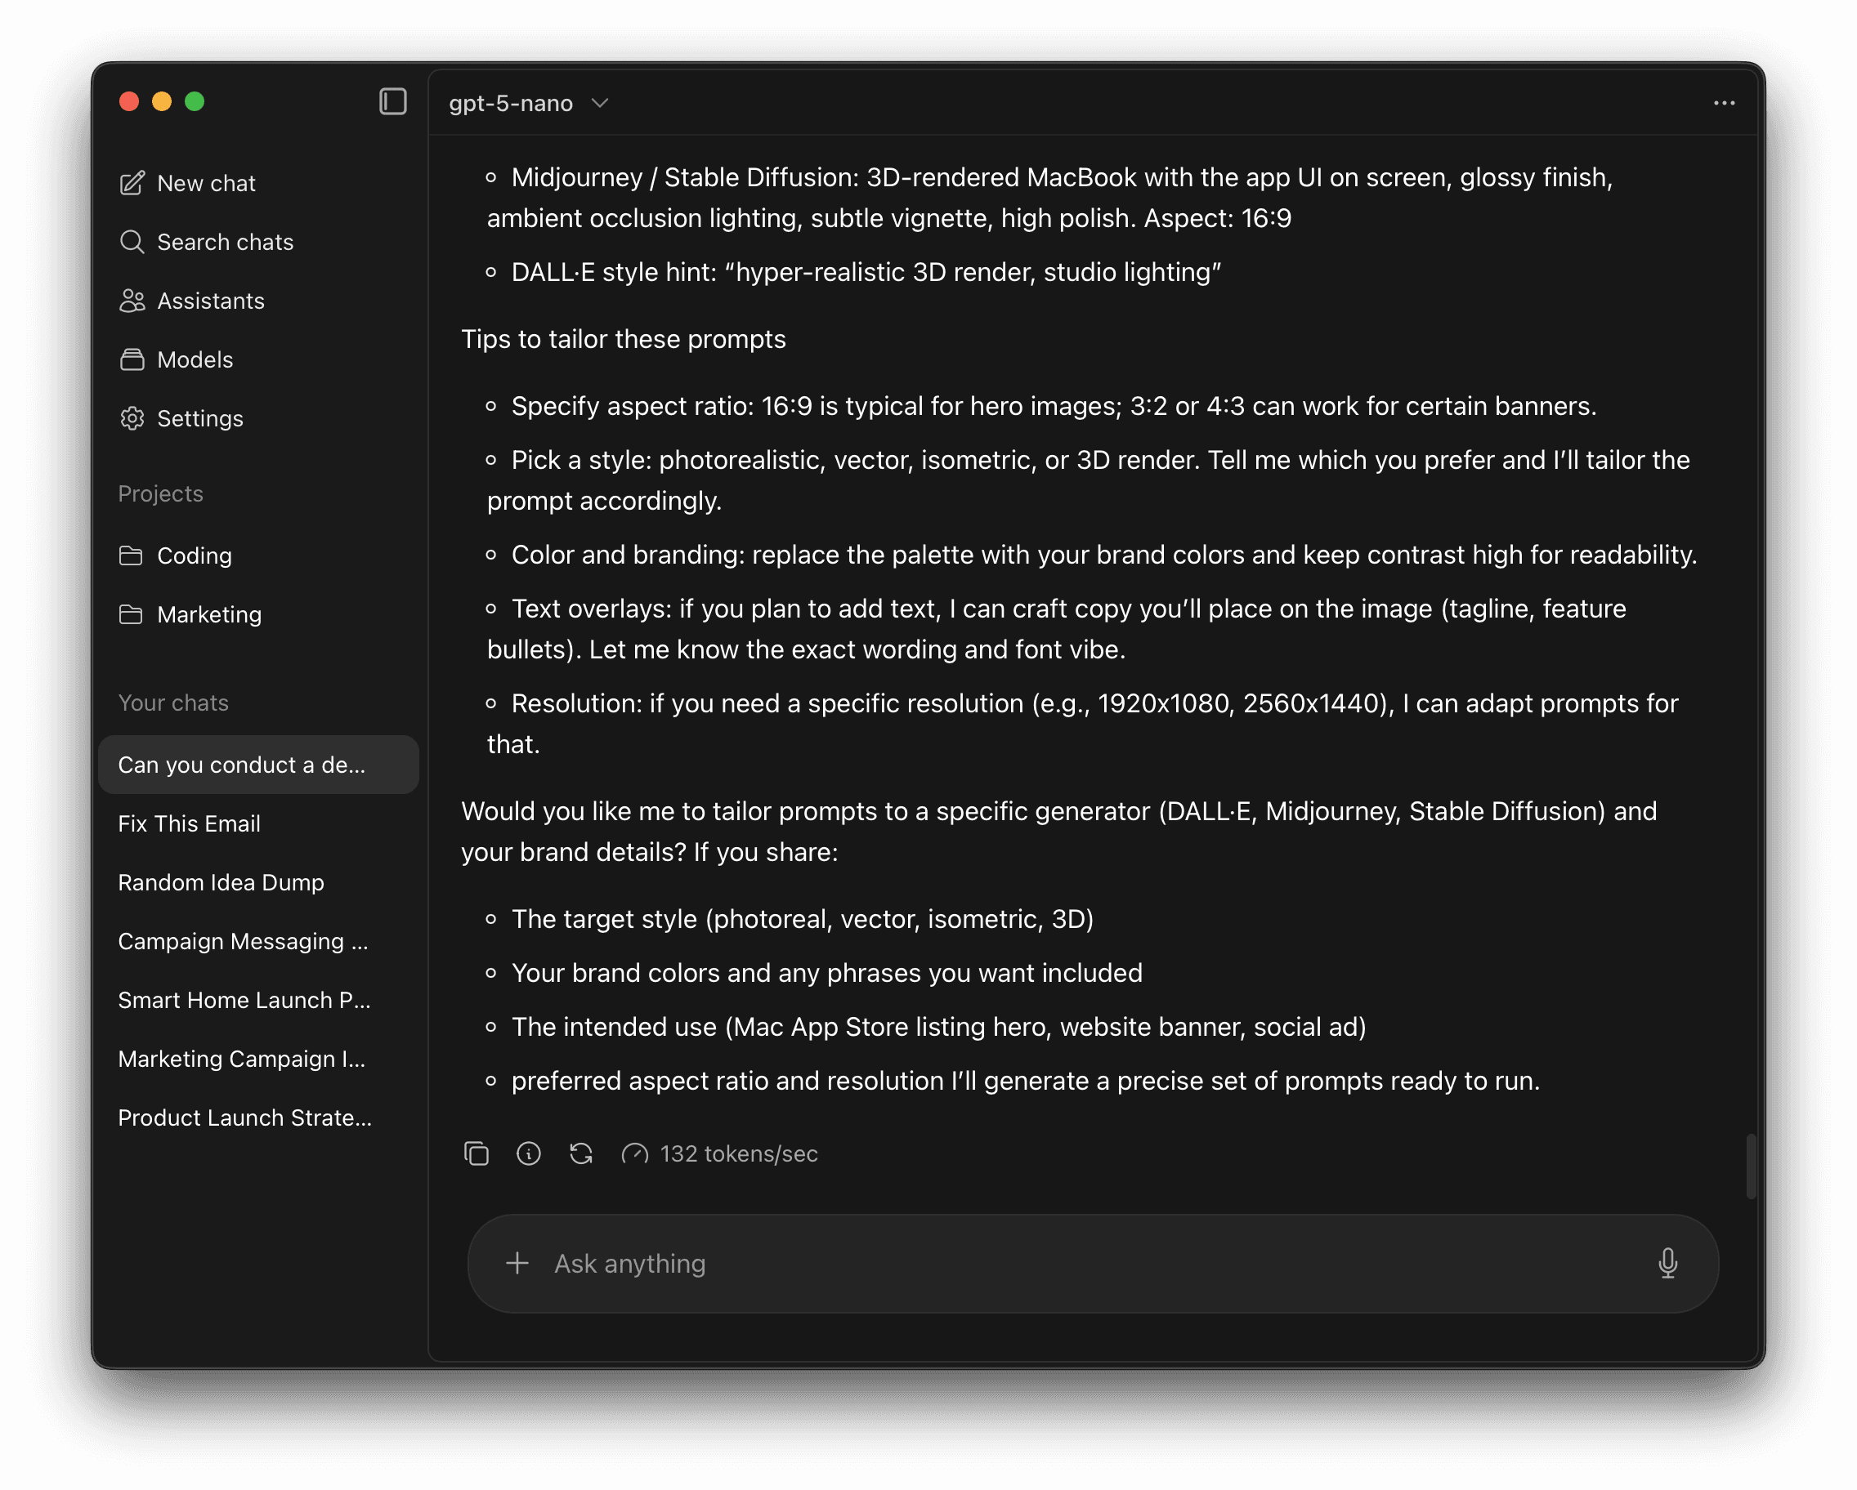Screen dimensions: 1857x1490
Task: Open the Models section
Action: [x=195, y=359]
